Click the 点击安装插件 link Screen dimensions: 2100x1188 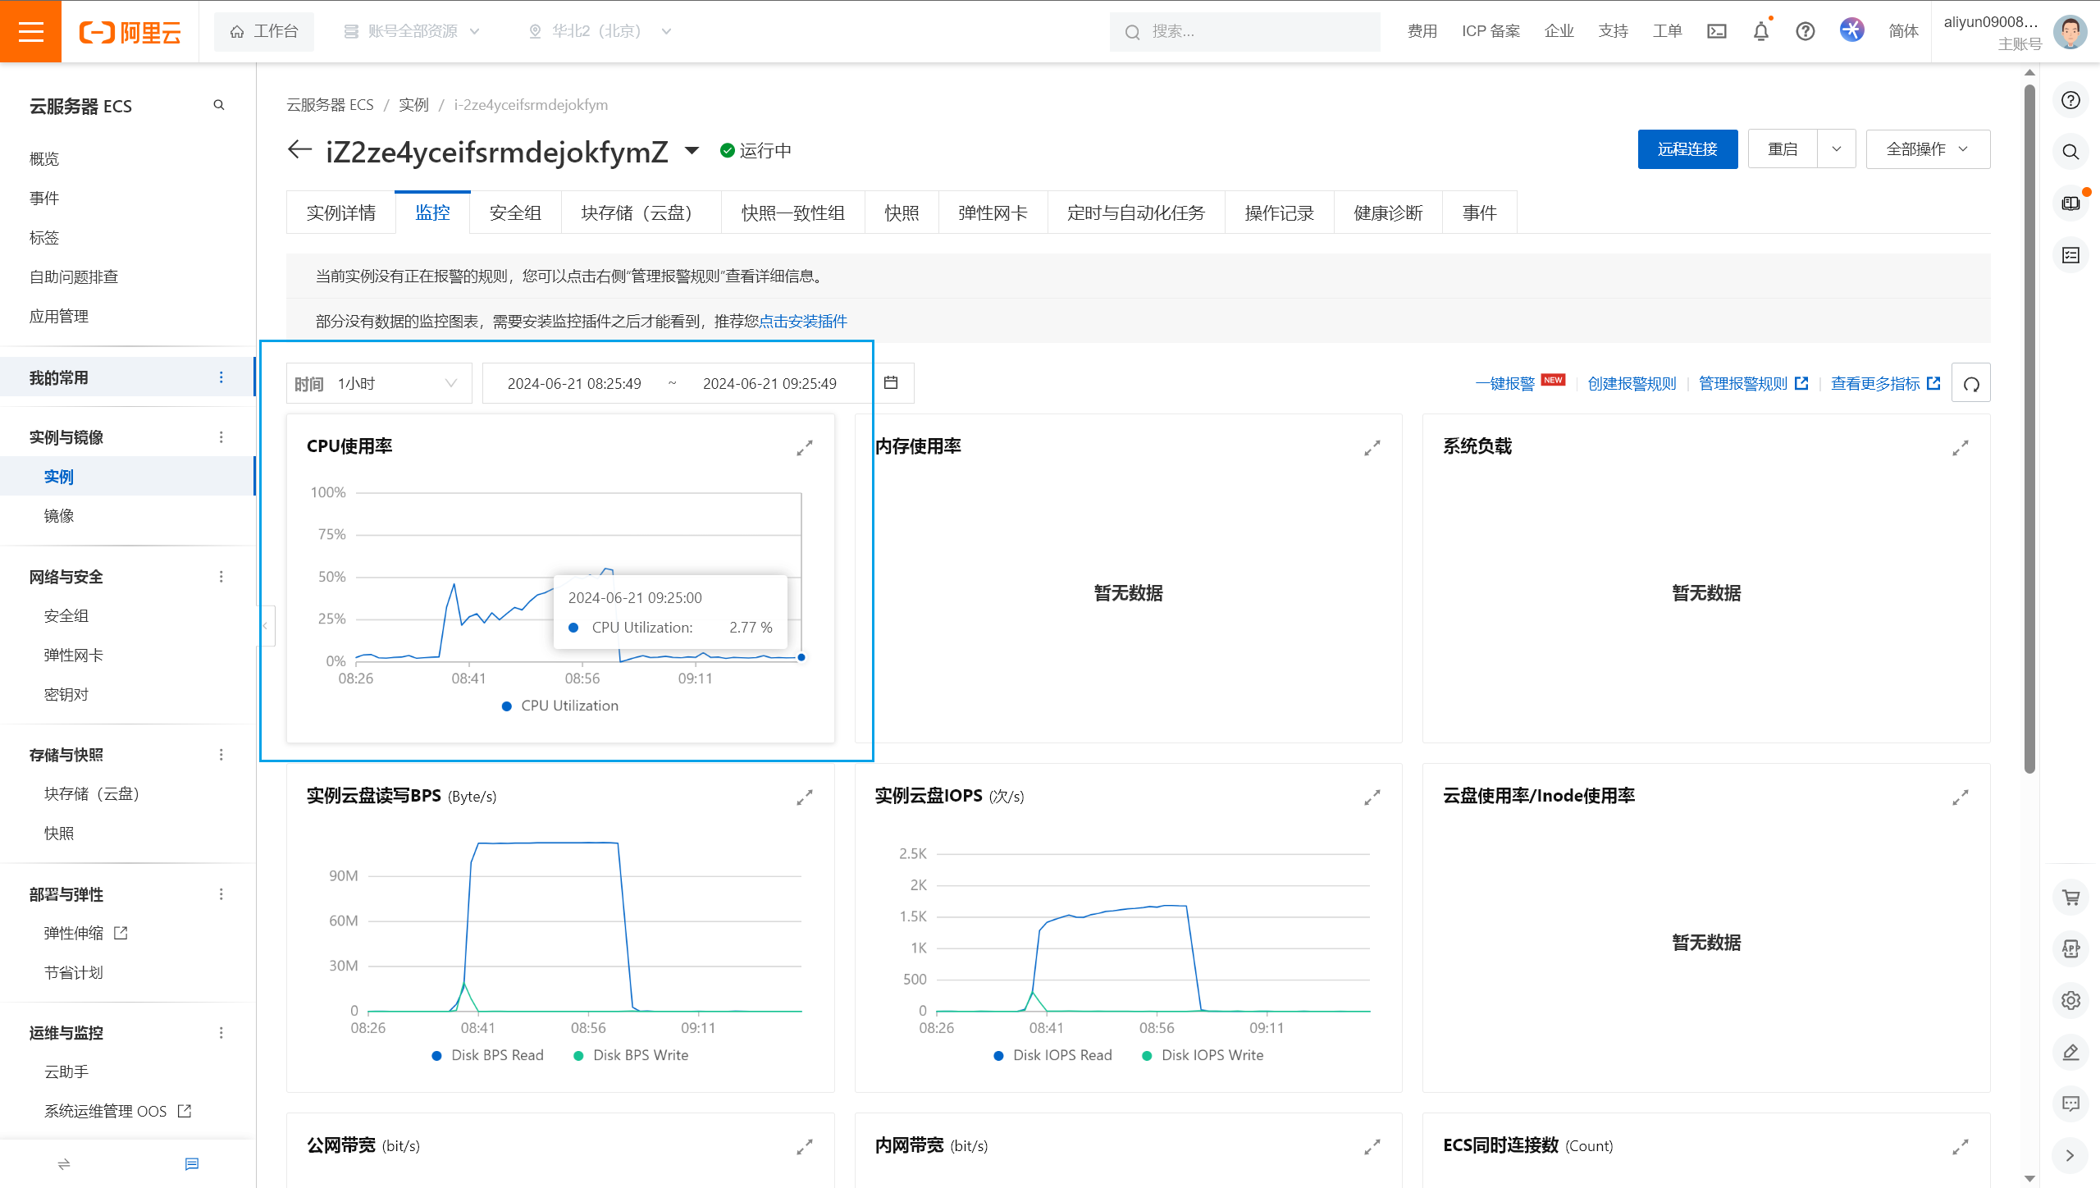pyautogui.click(x=803, y=322)
